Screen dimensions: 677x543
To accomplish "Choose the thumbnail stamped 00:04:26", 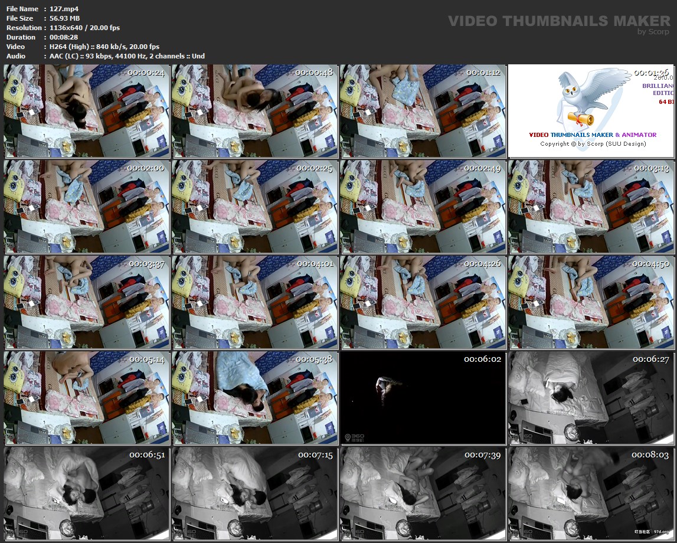I will coord(423,302).
